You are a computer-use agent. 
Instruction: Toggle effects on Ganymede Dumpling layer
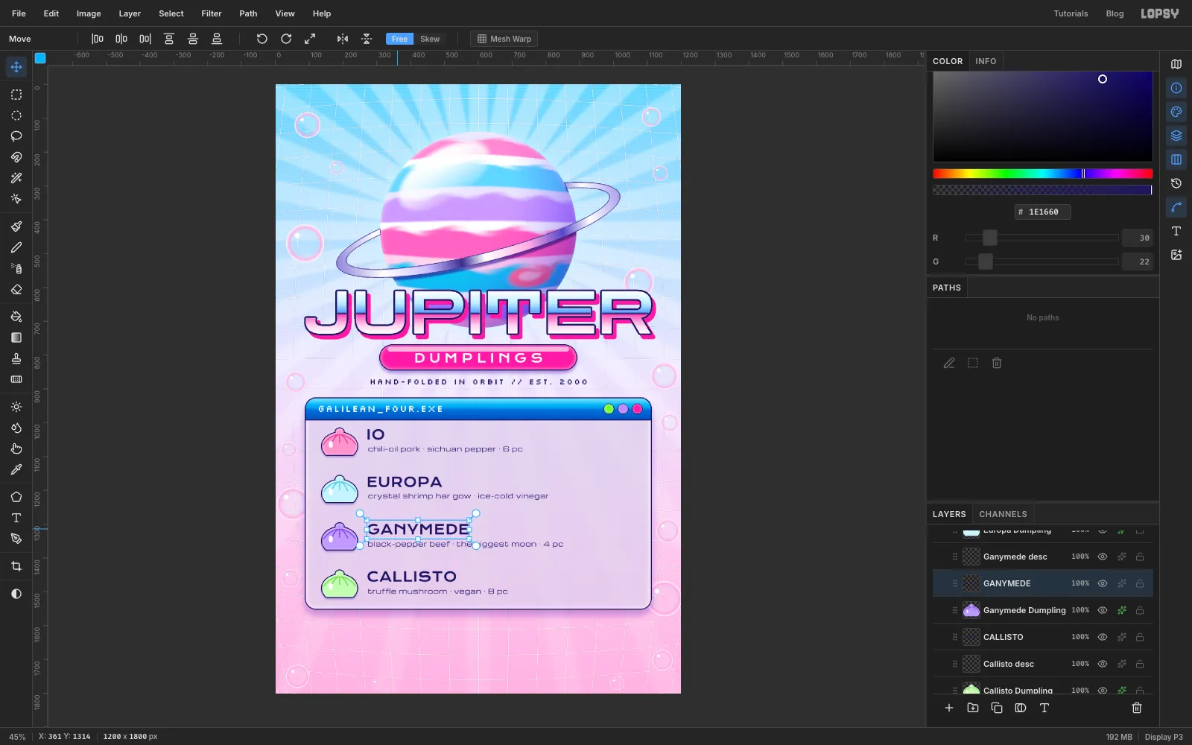1121,610
